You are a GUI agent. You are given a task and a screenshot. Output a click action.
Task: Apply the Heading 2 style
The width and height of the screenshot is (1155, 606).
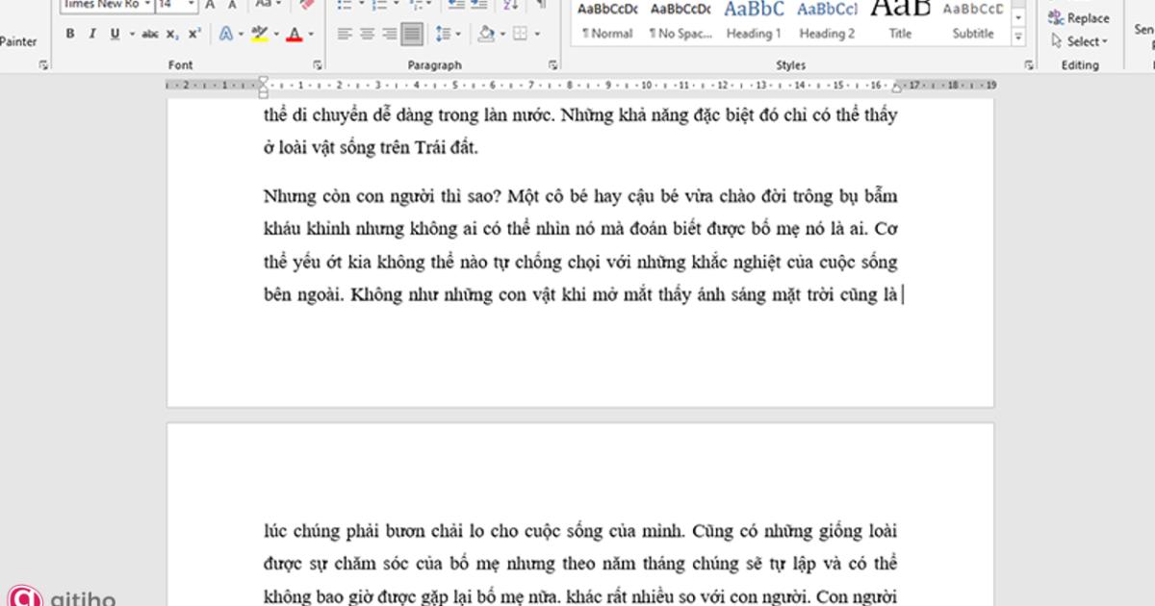coord(827,21)
